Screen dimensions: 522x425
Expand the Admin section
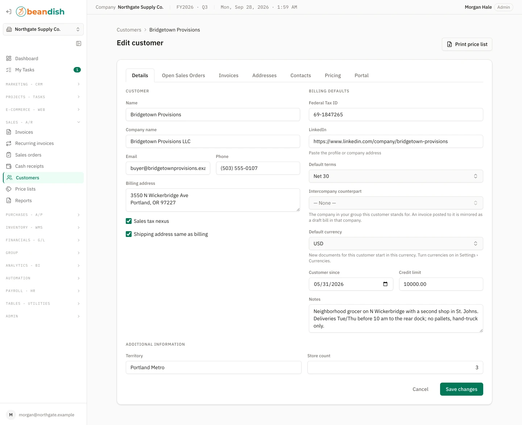[43, 316]
